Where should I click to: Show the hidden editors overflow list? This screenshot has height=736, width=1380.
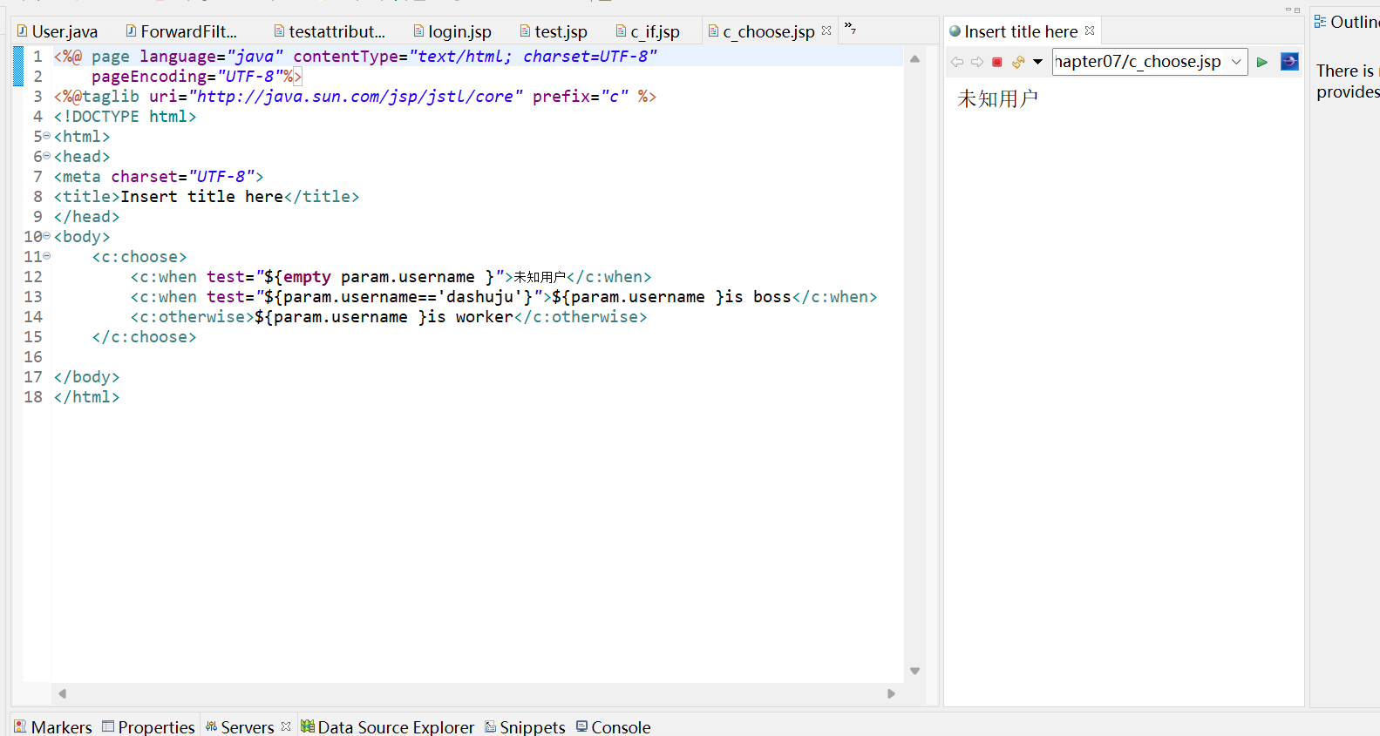click(x=850, y=29)
